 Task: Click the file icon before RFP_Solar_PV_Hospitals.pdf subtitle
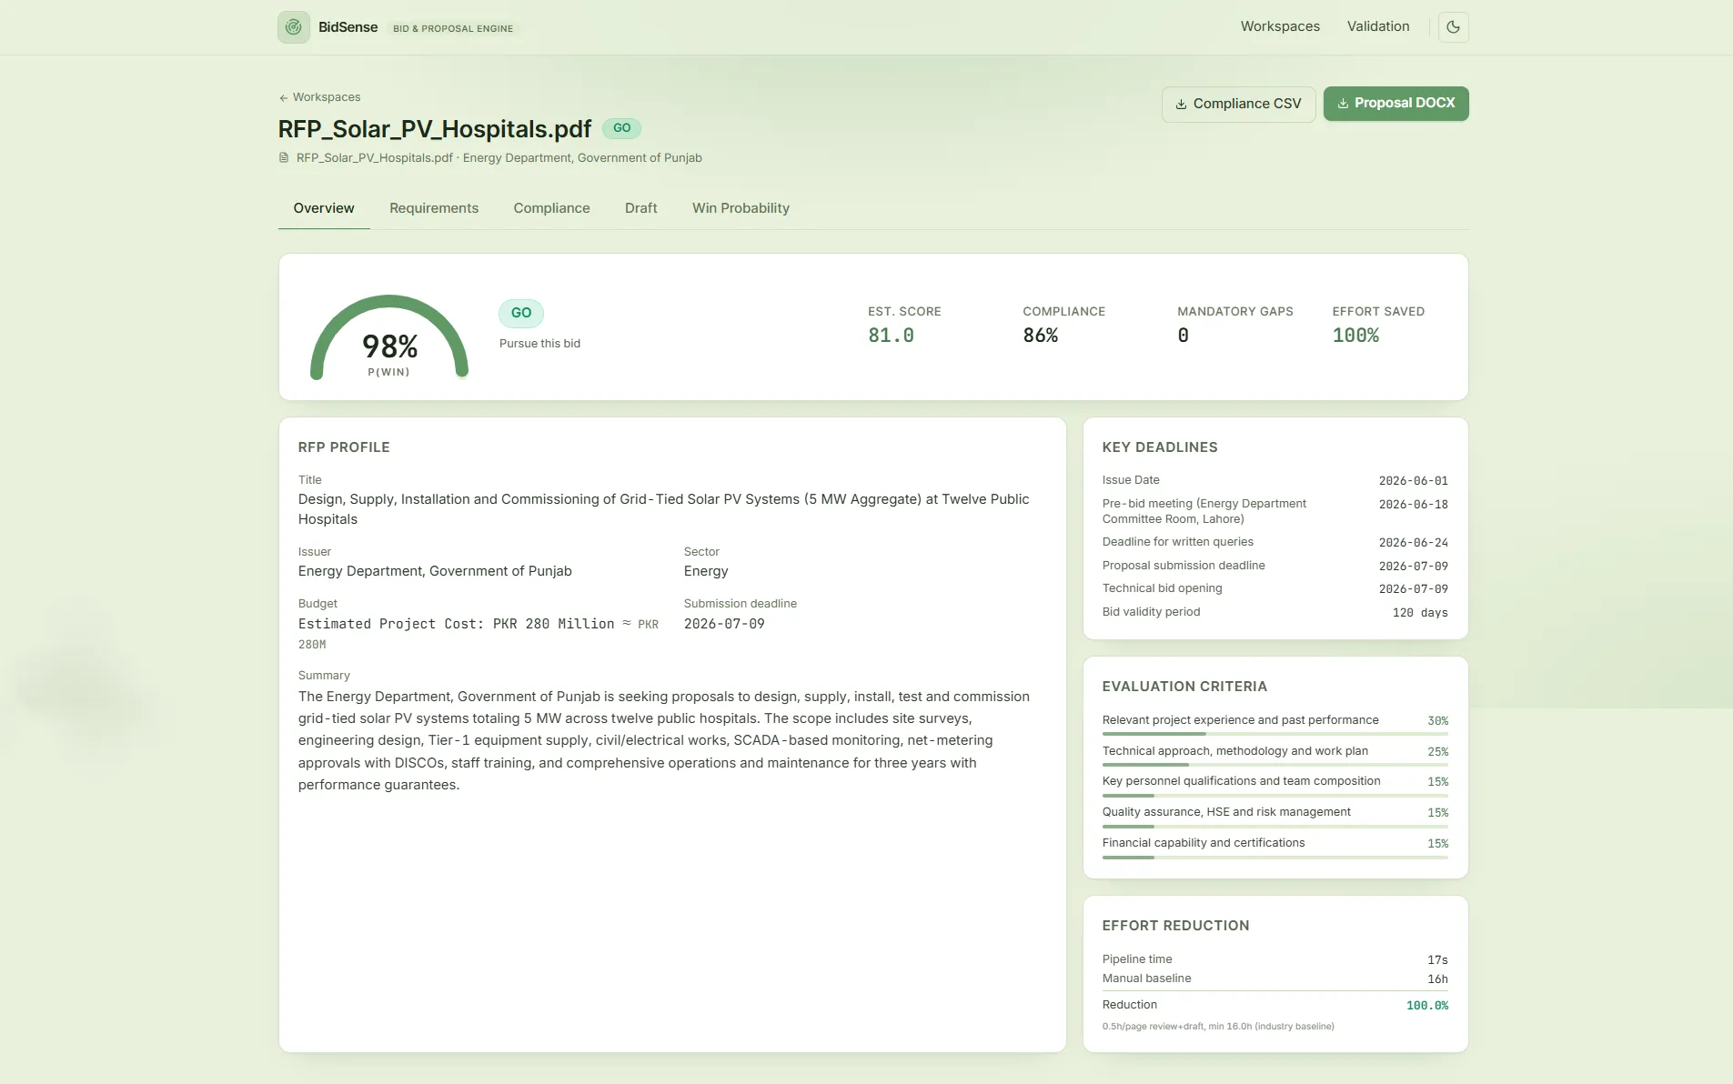(x=284, y=157)
